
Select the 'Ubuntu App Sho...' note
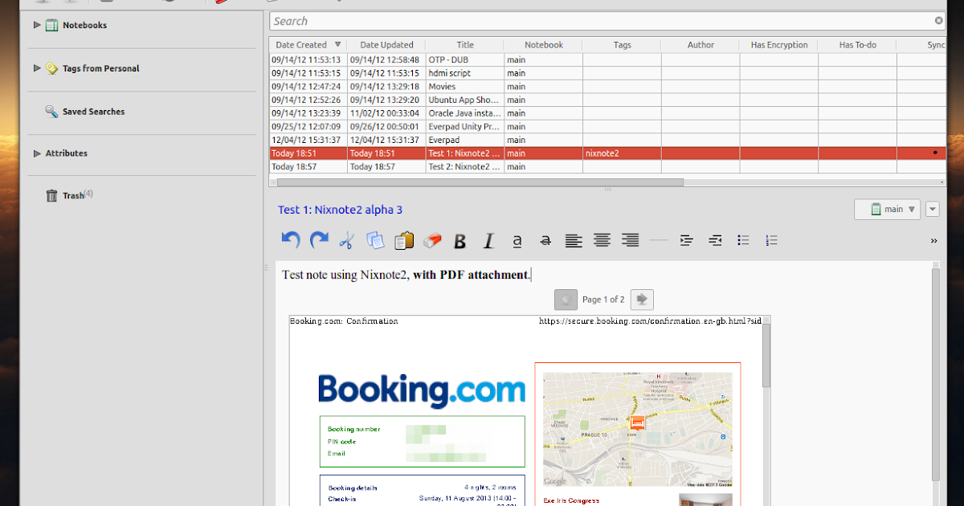[607, 100]
